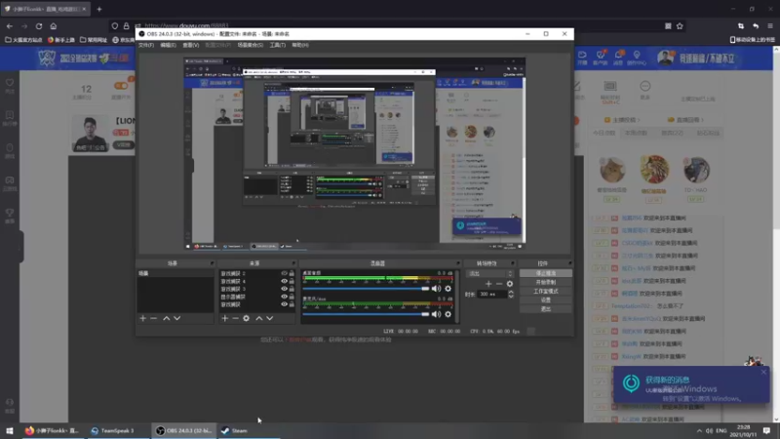The width and height of the screenshot is (780, 439).
Task: Adjust the 麦克风/Aux volume slider
Action: 366,314
